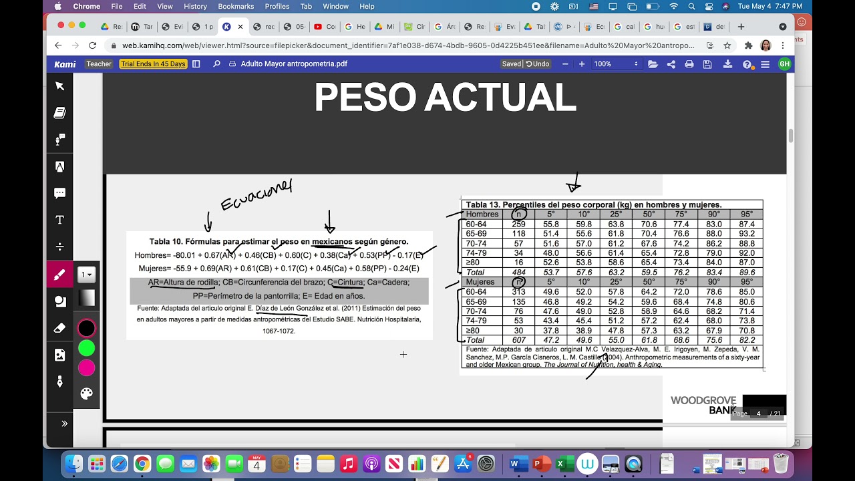This screenshot has width=855, height=481.
Task: Open the Profiles menu
Action: tap(277, 6)
